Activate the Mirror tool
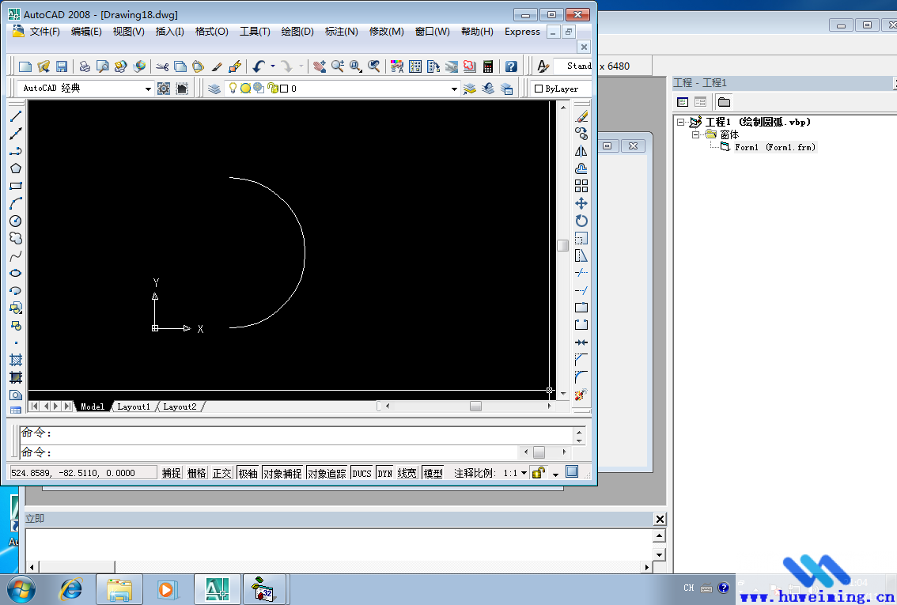The height and width of the screenshot is (605, 897). click(581, 151)
